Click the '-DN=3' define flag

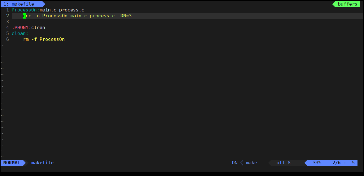tap(125, 16)
